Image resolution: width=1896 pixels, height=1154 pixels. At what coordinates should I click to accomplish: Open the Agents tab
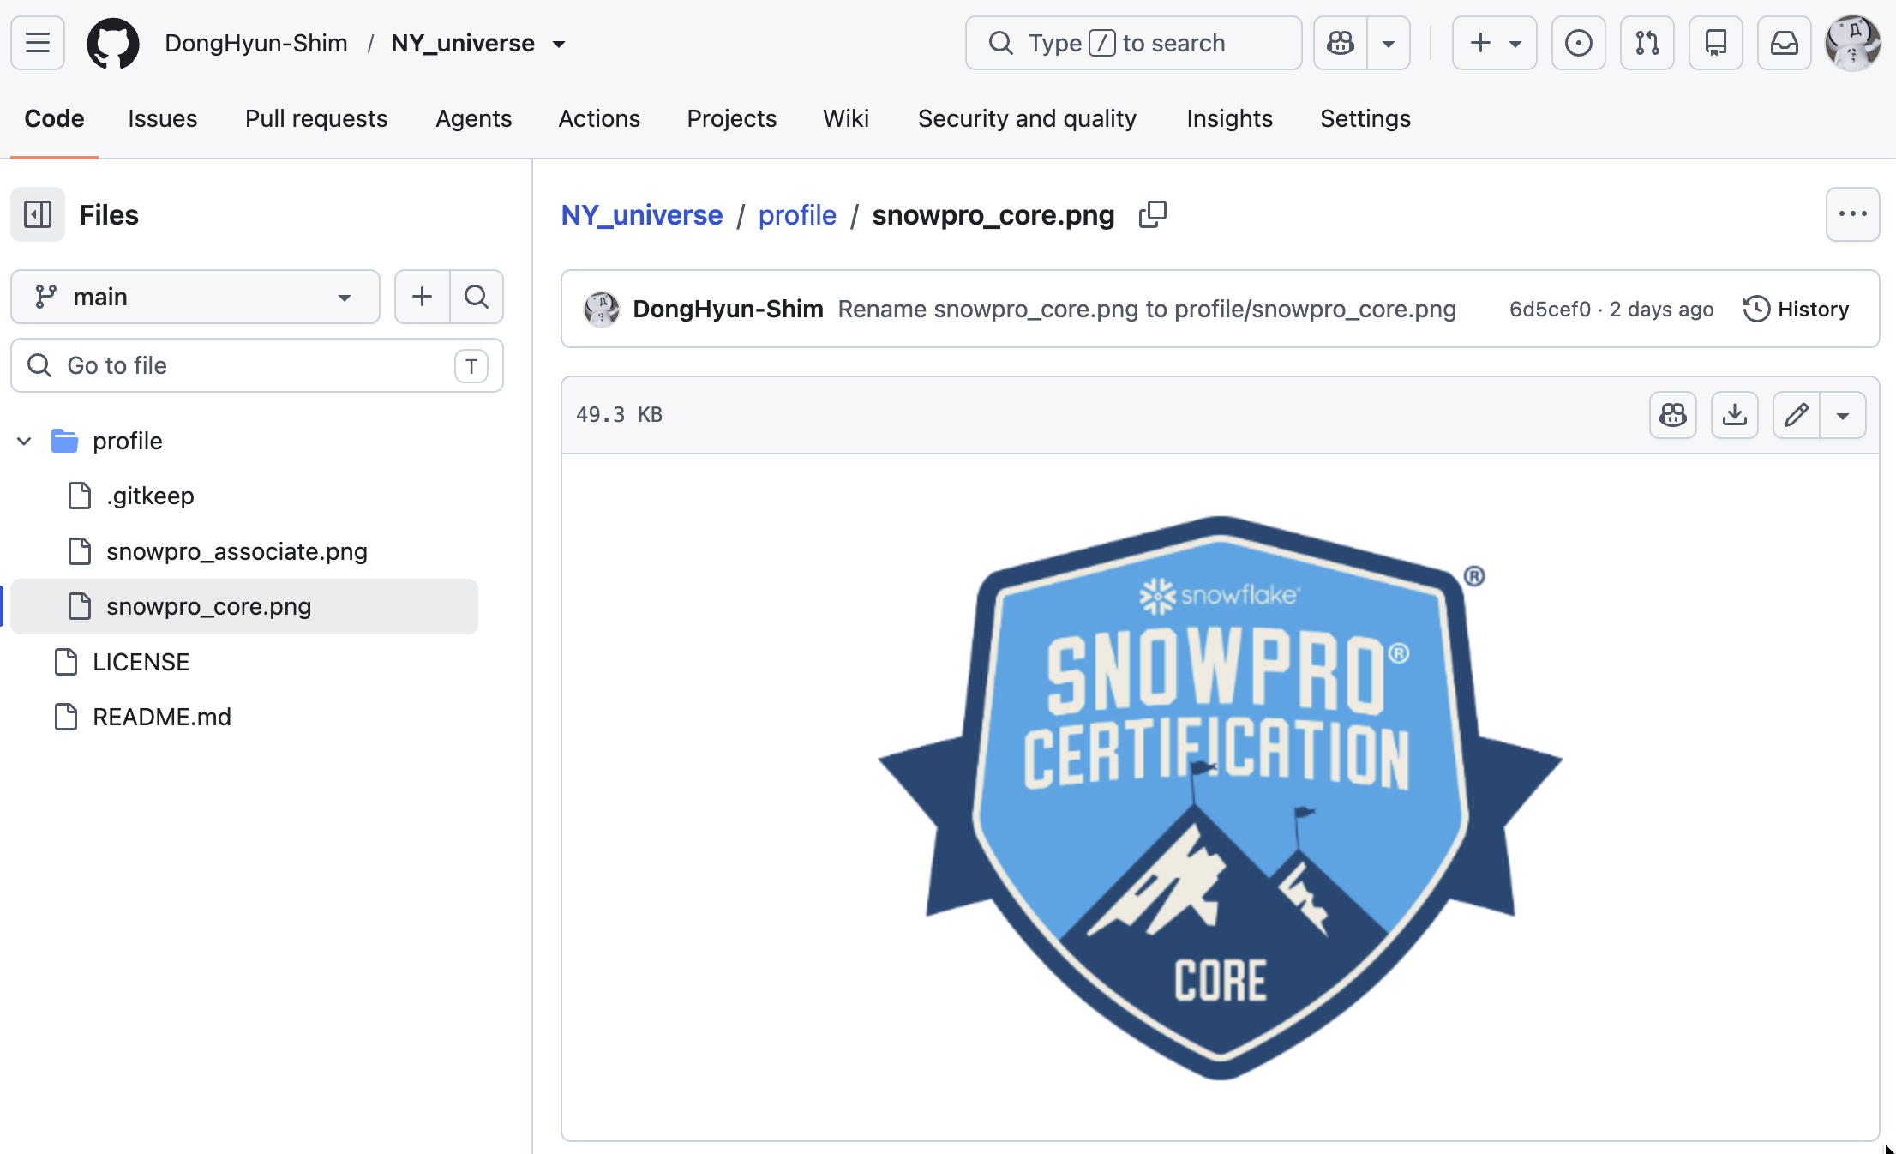(474, 118)
